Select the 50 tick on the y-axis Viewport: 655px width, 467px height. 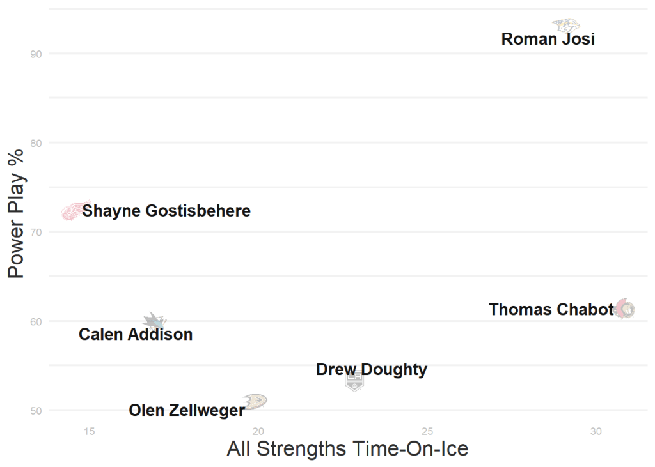tap(36, 411)
